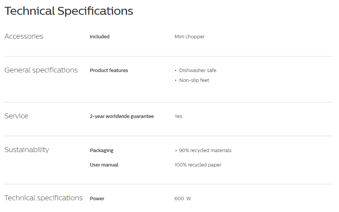Select the lowercase Technical specifications section title

[x=44, y=198]
